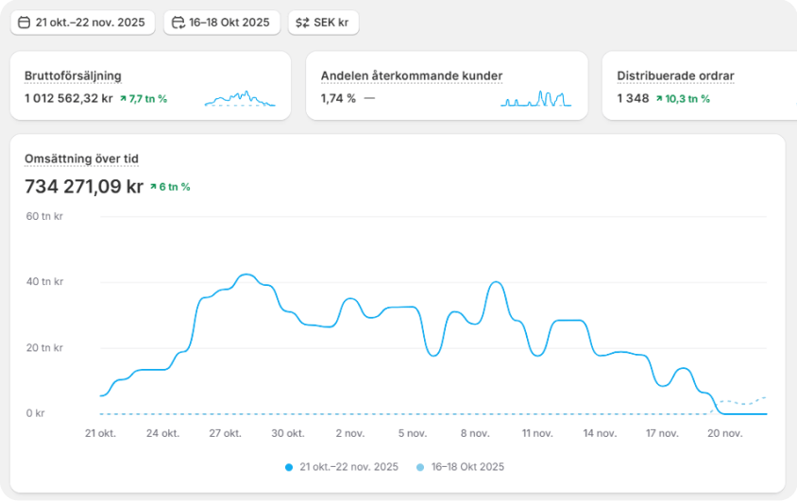Screen dimensions: 797x501
Task: Click the Omsättning över tid chart title
Action: pyautogui.click(x=81, y=159)
